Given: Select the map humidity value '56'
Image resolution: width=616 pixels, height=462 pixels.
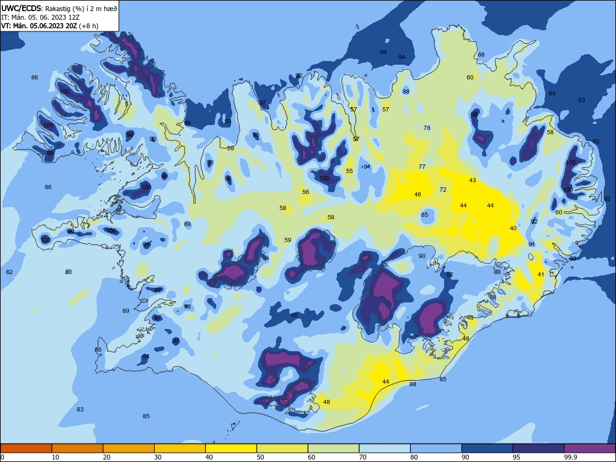Looking at the screenshot, I should tap(306, 192).
